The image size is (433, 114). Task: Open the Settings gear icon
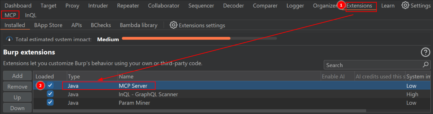(405, 5)
